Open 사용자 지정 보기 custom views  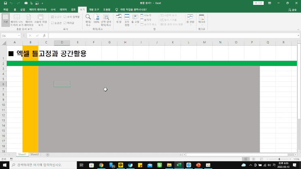pyautogui.click(x=41, y=20)
